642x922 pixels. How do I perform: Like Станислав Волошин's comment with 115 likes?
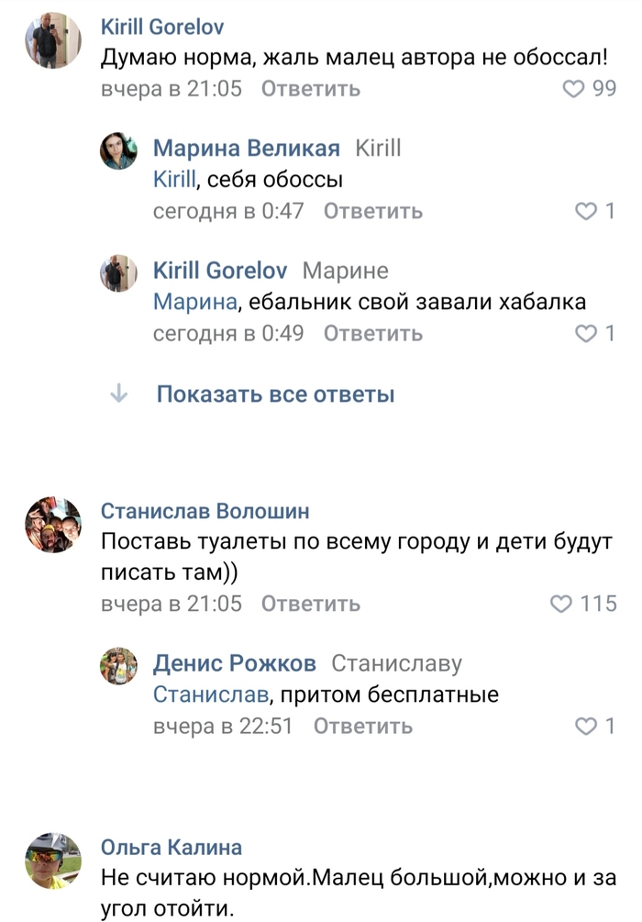[560, 605]
